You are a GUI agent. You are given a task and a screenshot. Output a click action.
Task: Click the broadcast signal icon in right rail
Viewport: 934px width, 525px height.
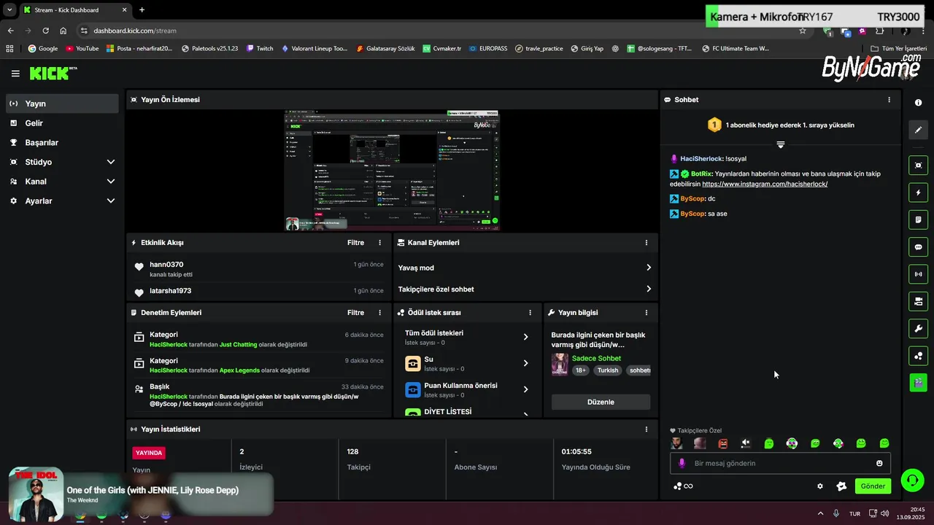pyautogui.click(x=919, y=274)
